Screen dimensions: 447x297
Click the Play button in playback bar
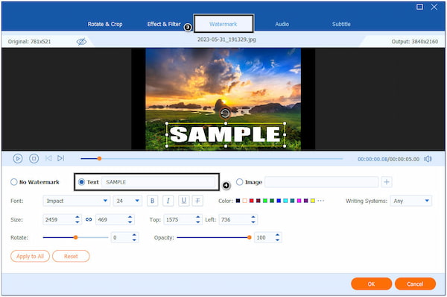coord(18,158)
